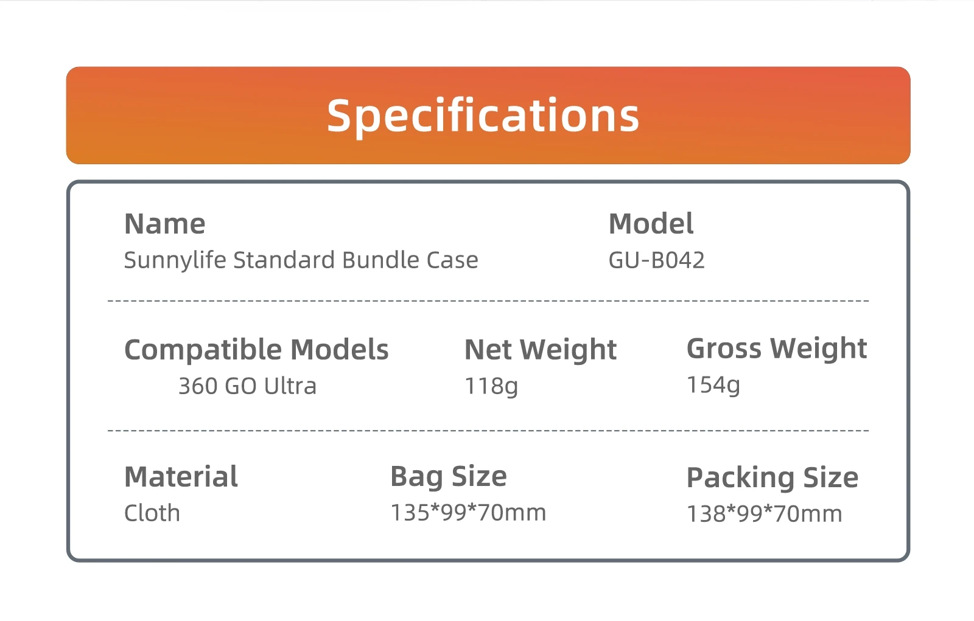Click the Gross Weight label
The image size is (974, 621).
click(x=776, y=349)
